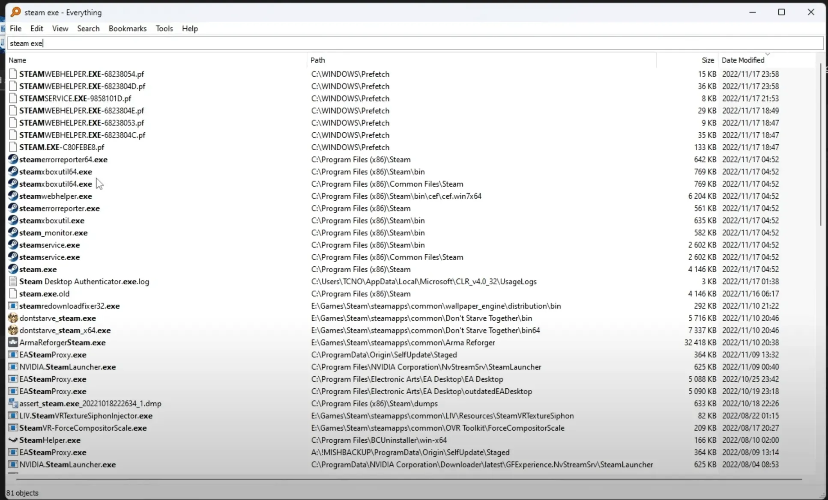The image size is (828, 500).
Task: Select NVIDIA.SteamLauncher.exe in the GFExperience Downloader path
Action: click(x=68, y=464)
